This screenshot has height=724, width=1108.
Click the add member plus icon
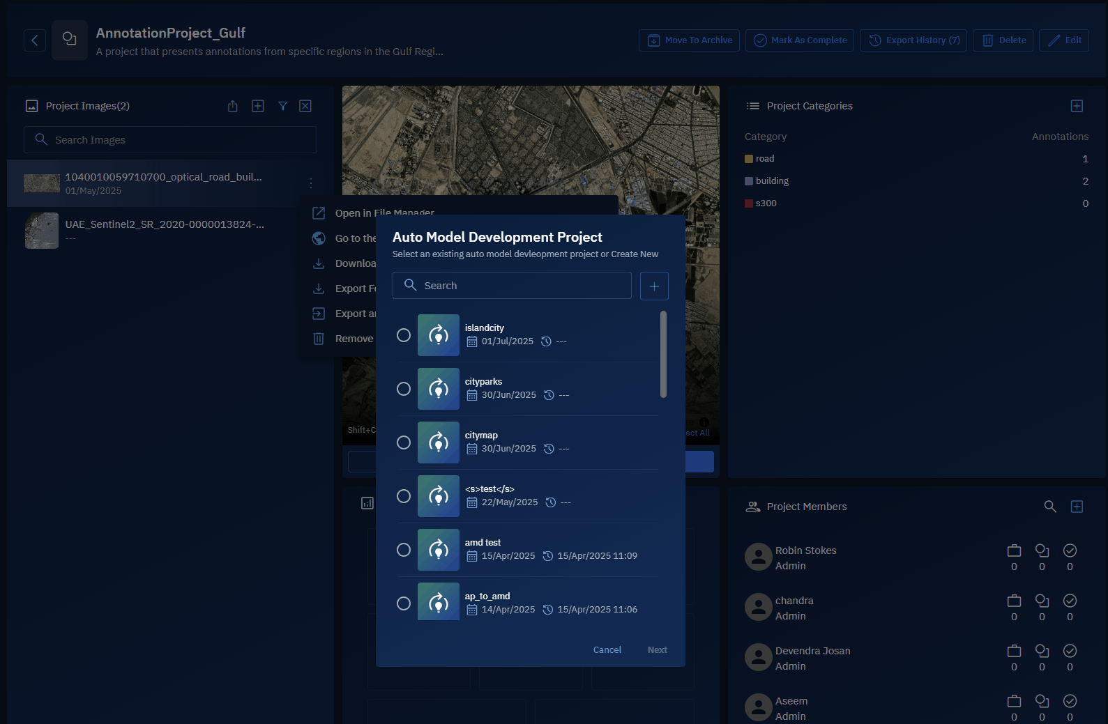point(1077,507)
